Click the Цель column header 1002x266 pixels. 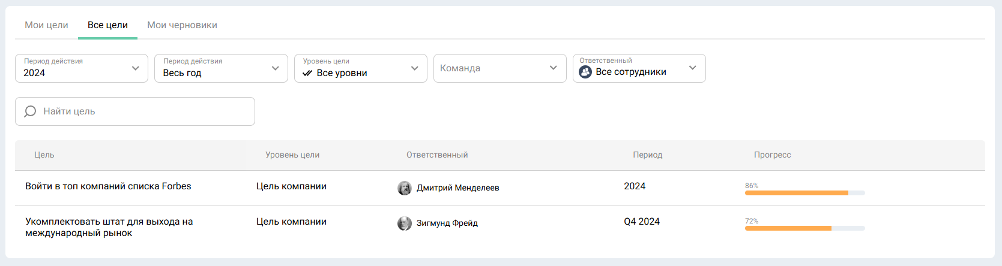pyautogui.click(x=44, y=155)
